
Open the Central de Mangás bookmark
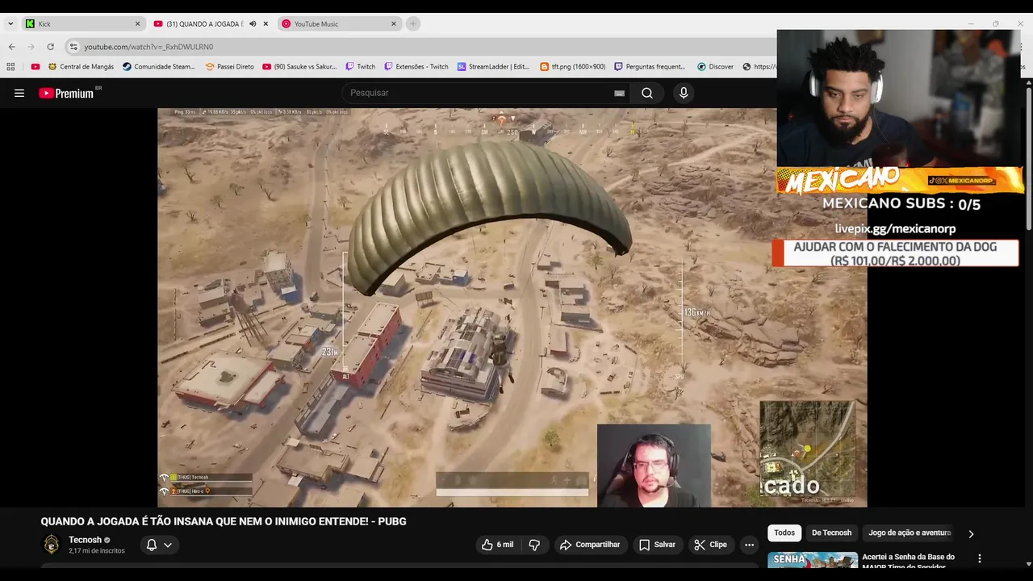tap(81, 67)
